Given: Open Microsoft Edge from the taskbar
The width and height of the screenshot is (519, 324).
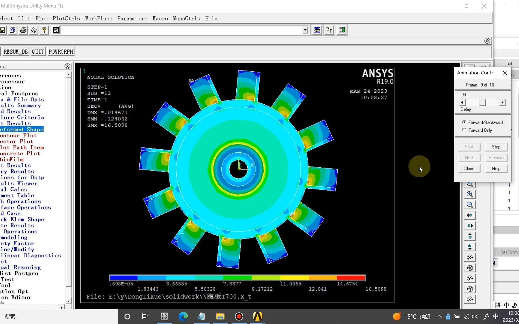Looking at the screenshot, I should (x=183, y=316).
